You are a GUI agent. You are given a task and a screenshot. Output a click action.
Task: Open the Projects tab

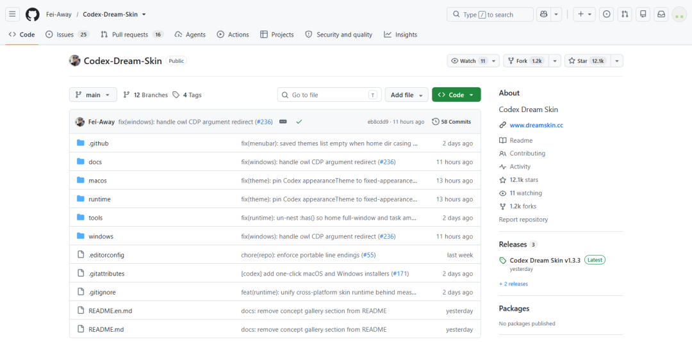point(277,35)
